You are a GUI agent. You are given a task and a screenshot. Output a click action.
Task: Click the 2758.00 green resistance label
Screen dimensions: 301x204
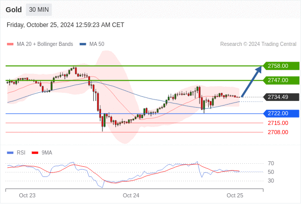point(281,66)
